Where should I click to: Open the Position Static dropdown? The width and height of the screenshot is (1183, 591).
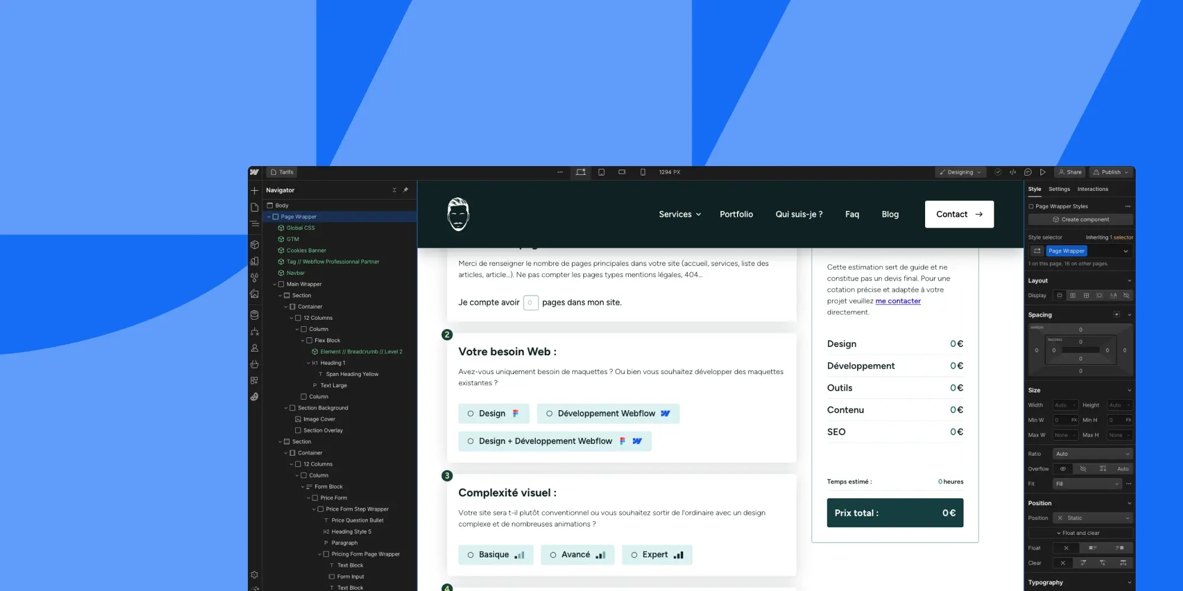(x=1092, y=518)
